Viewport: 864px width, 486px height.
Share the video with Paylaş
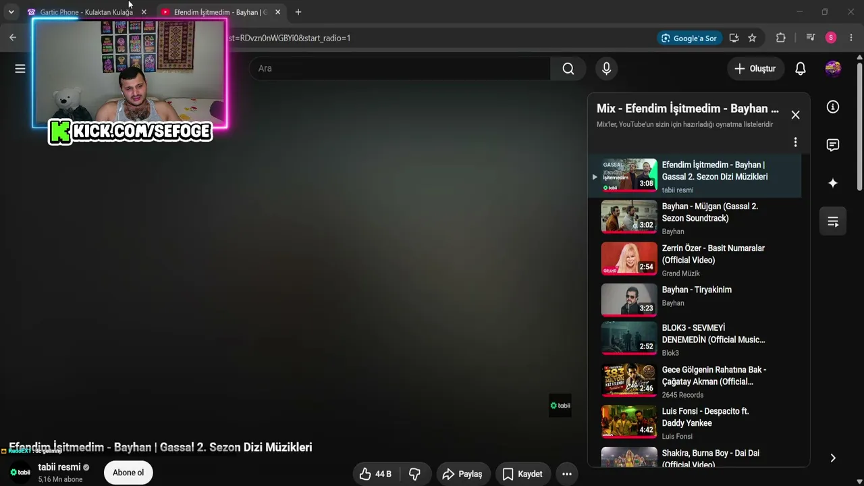(462, 474)
